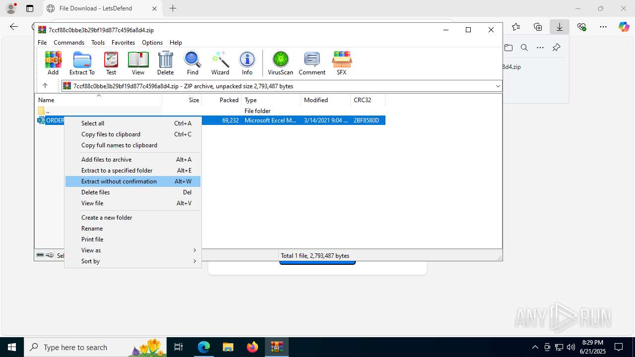This screenshot has height=357, width=635.
Task: Open Copilot in Edge
Action: click(624, 27)
